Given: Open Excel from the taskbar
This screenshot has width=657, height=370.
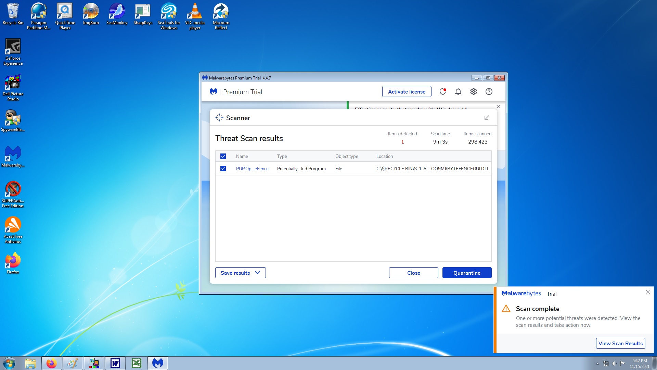Looking at the screenshot, I should click(137, 363).
